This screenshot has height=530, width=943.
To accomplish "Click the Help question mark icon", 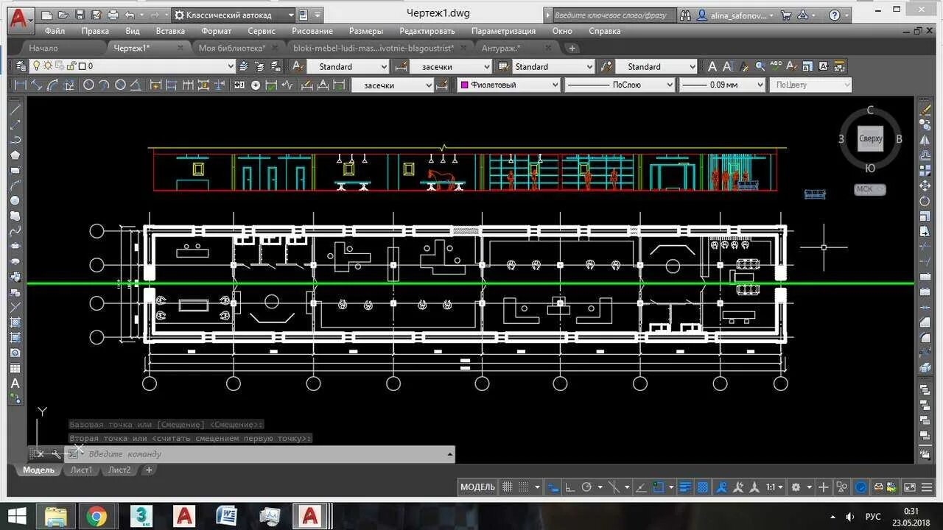I will tap(834, 15).
